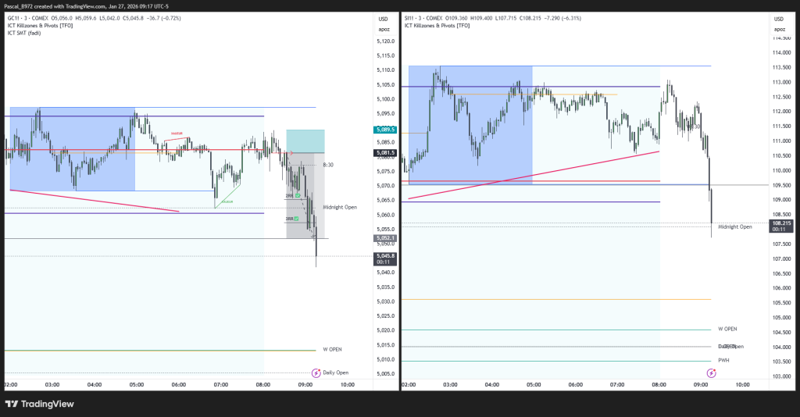
Task: Click the SI1! symbol title on the right chart
Action: (410, 18)
